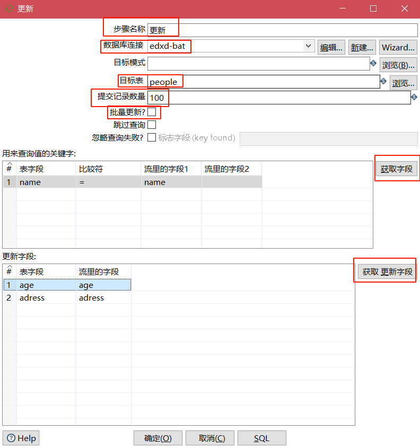Click the 更新 app icon in title bar
The image size is (420, 448).
point(9,9)
